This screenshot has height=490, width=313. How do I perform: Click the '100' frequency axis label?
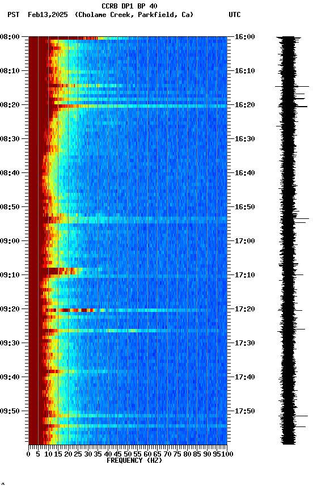click(227, 455)
